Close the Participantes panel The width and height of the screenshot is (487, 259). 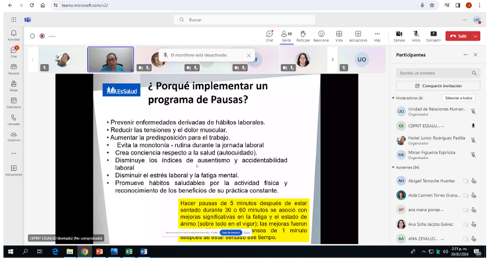point(475,55)
